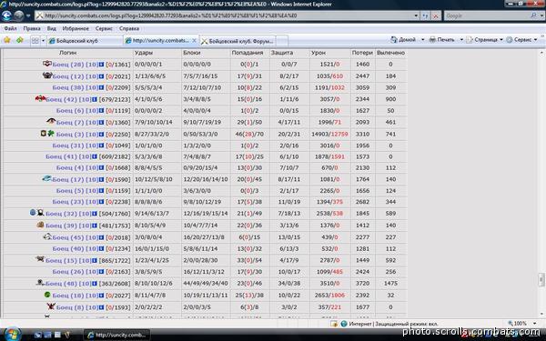Open the info icon next to Боец (38)

click(101, 87)
